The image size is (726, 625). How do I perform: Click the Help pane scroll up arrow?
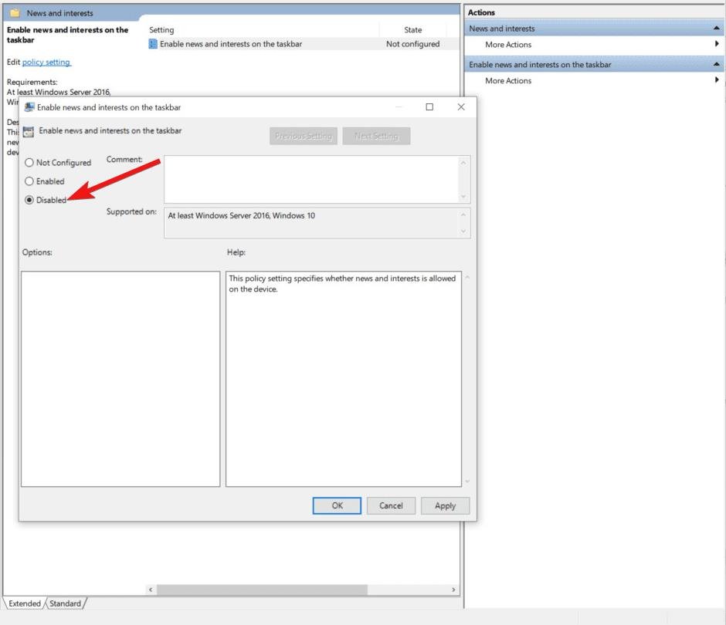(467, 277)
